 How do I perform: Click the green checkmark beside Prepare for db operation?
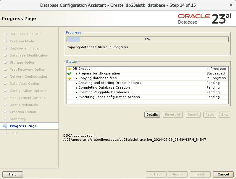point(69,73)
